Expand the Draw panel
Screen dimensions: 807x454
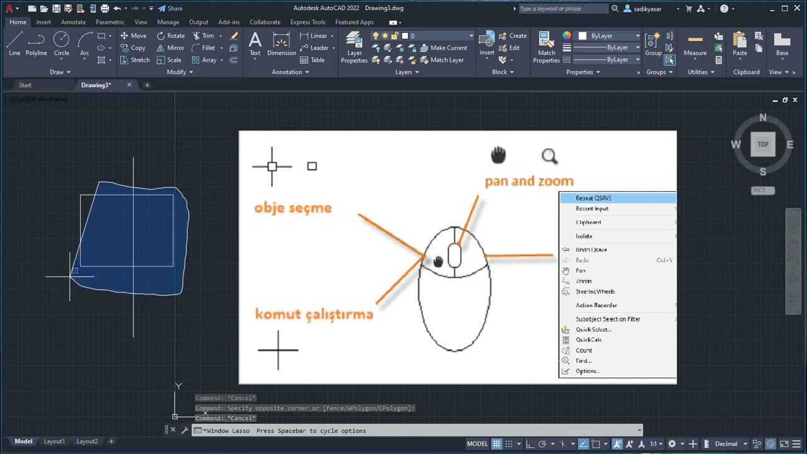60,72
